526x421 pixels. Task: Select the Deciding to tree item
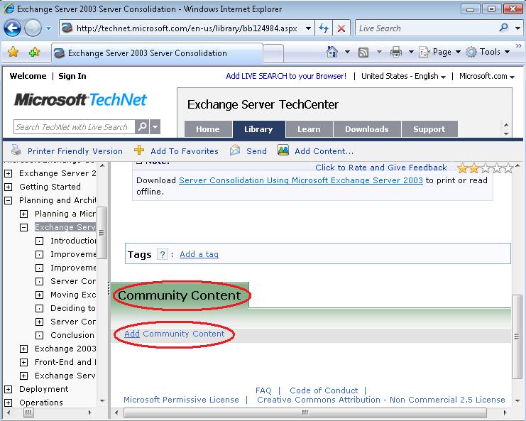point(73,308)
